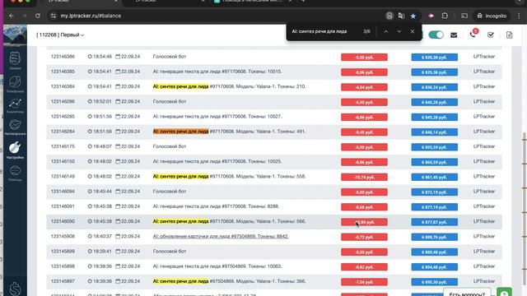Open the Chrome three-dot menu

519,16
